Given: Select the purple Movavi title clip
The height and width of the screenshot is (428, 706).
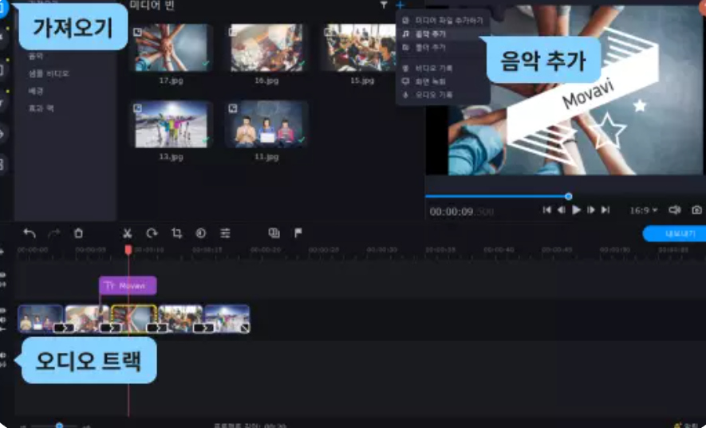Looking at the screenshot, I should point(128,285).
